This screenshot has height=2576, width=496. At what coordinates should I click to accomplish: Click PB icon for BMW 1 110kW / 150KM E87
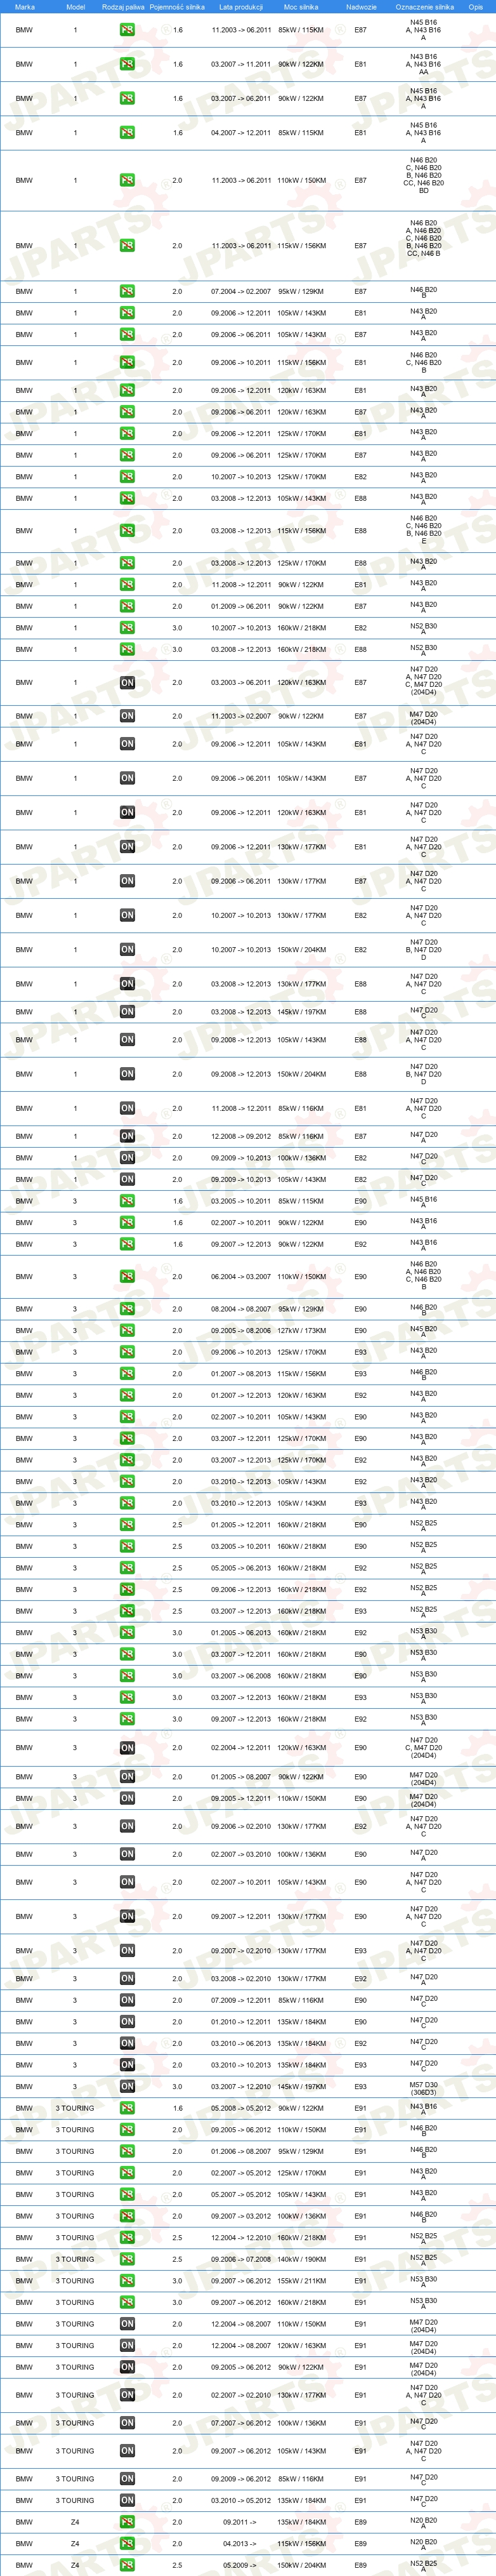point(127,181)
